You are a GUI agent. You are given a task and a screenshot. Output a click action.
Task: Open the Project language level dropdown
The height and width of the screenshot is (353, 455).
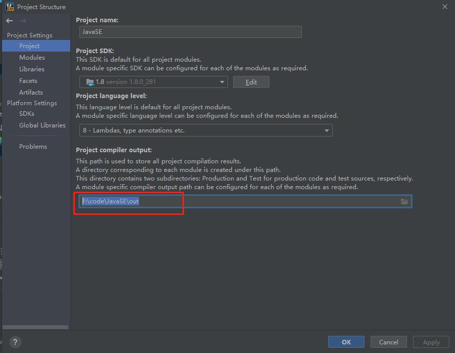click(206, 130)
